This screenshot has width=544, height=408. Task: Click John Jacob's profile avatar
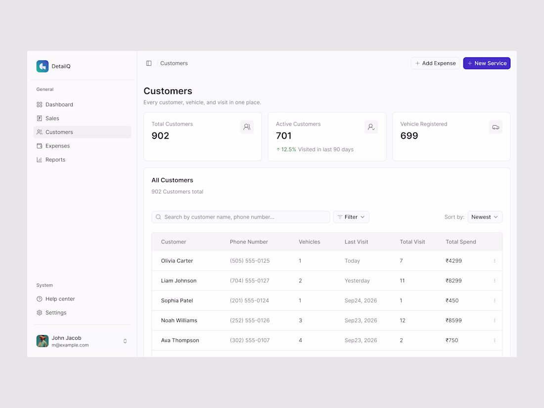[x=43, y=341]
